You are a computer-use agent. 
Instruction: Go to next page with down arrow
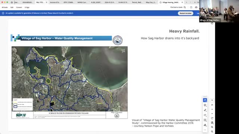pyautogui.click(x=212, y=114)
